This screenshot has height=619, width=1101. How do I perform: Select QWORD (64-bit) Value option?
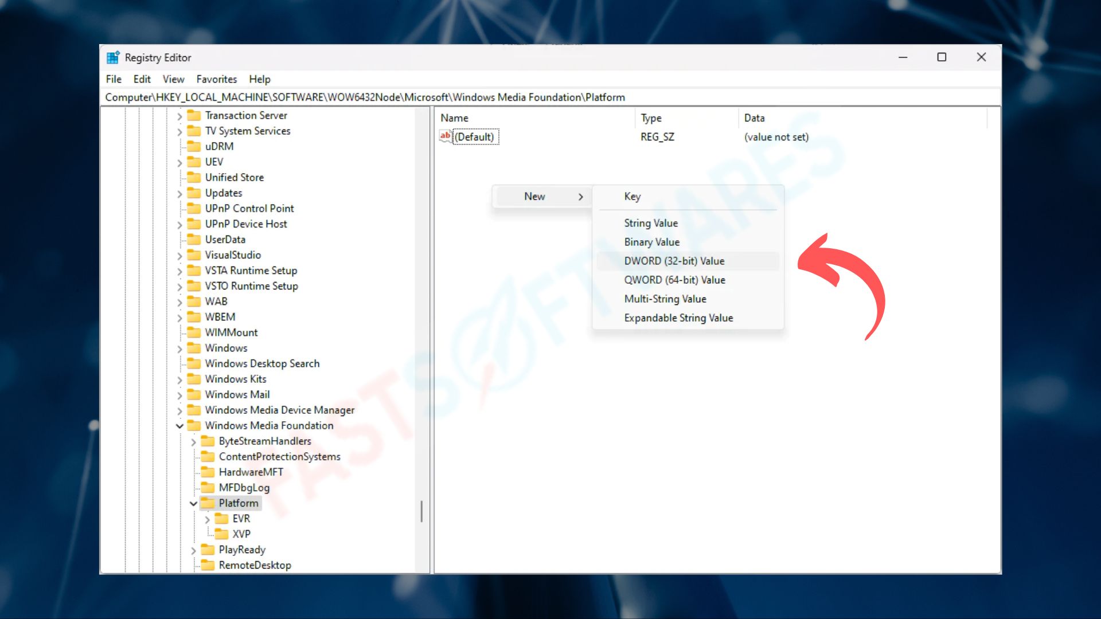click(x=688, y=280)
